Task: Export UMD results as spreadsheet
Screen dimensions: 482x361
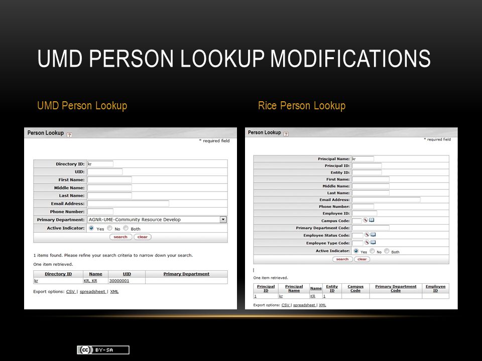Action: click(92, 292)
